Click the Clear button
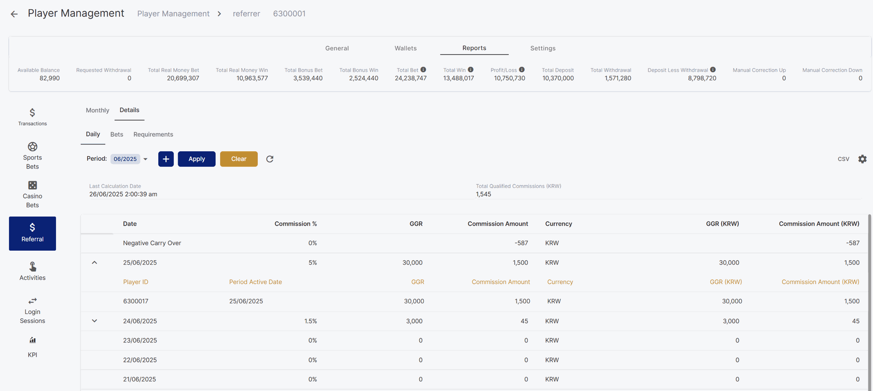Viewport: 873px width, 391px height. pos(239,159)
